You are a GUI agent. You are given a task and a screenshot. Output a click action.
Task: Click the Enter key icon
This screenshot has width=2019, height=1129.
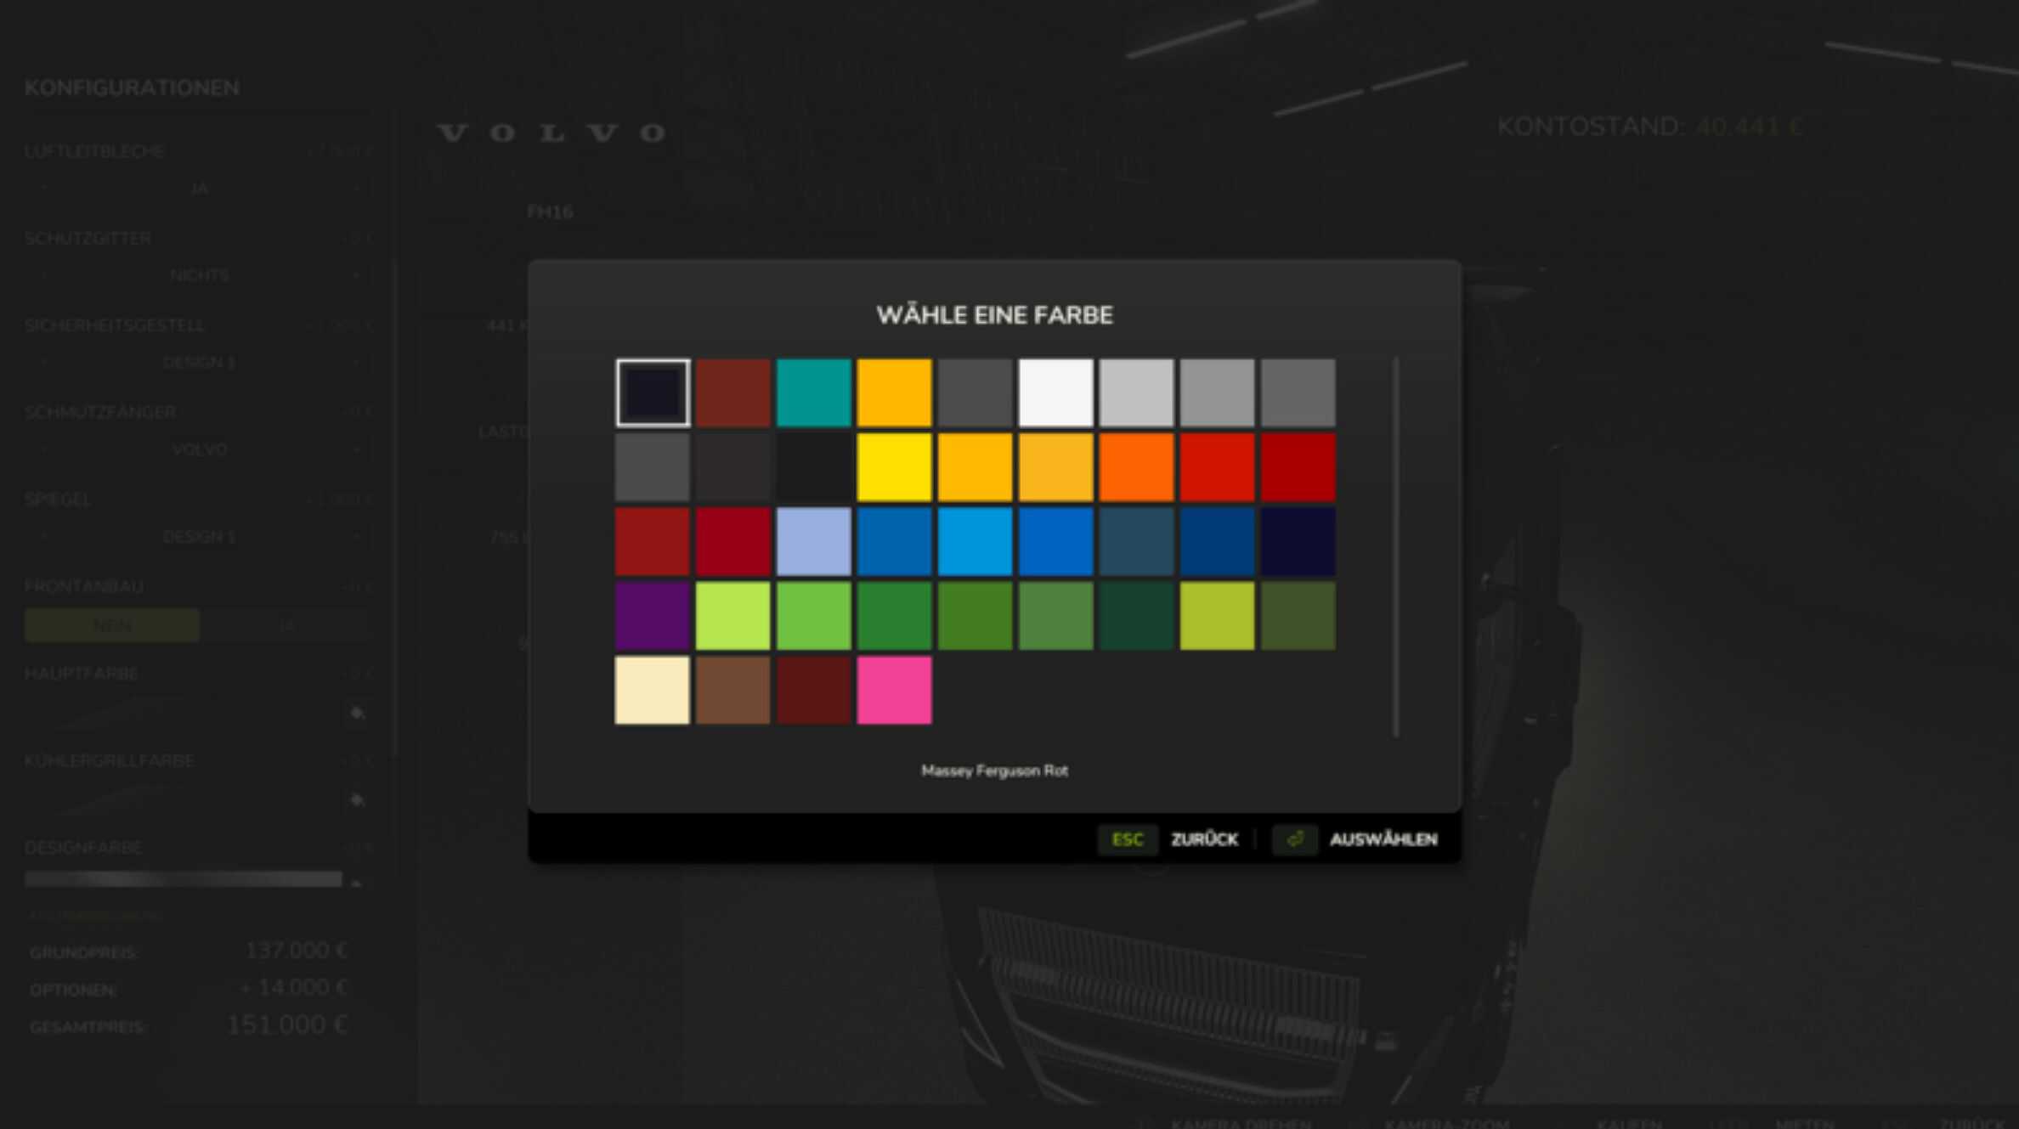tap(1294, 839)
